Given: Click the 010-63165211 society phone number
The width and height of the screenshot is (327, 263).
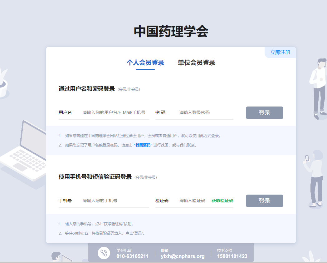Looking at the screenshot, I should pyautogui.click(x=132, y=256).
